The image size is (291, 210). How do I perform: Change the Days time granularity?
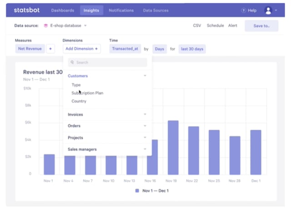[x=160, y=49]
